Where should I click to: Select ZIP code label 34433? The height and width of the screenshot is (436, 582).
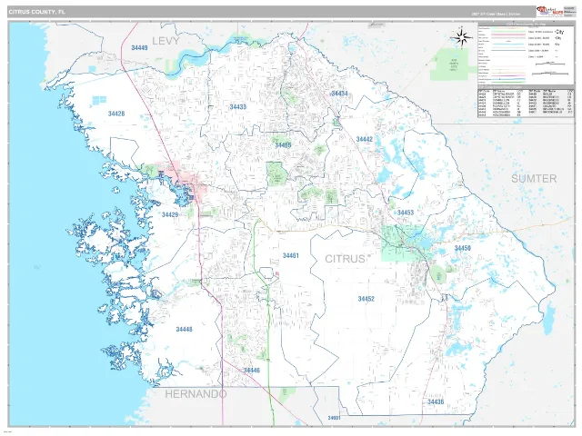(x=238, y=107)
